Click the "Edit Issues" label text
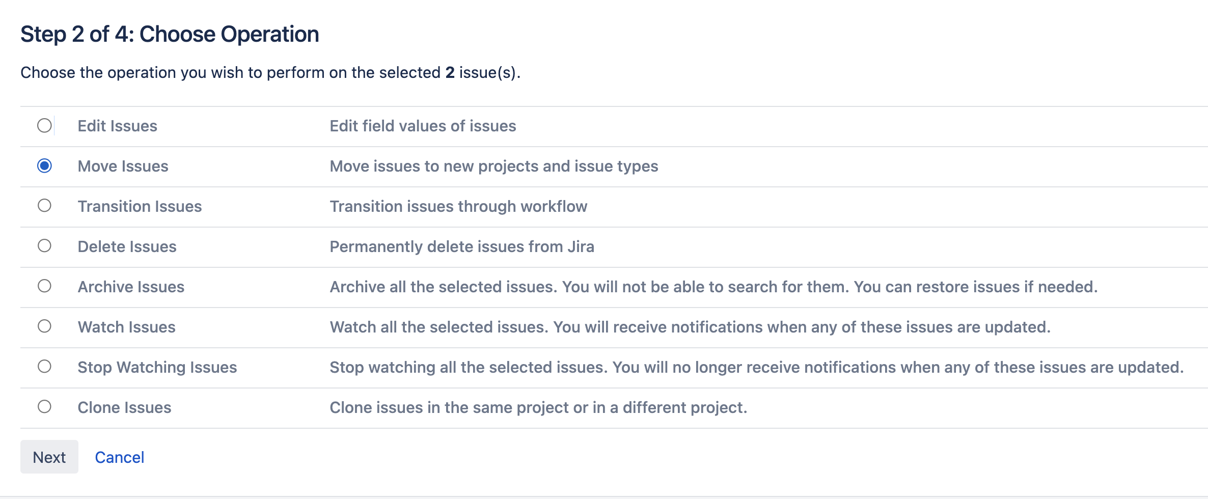 [x=117, y=126]
